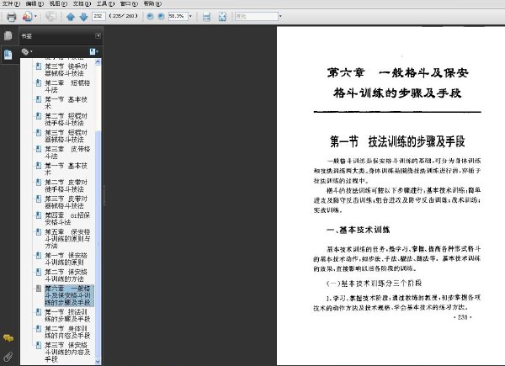This screenshot has width=505, height=366.
Task: Click the page heading 第六章 一般格斗及保安
Action: (397, 72)
